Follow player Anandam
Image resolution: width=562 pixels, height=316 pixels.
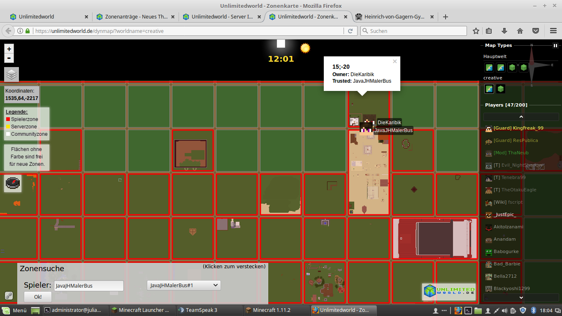click(x=504, y=239)
